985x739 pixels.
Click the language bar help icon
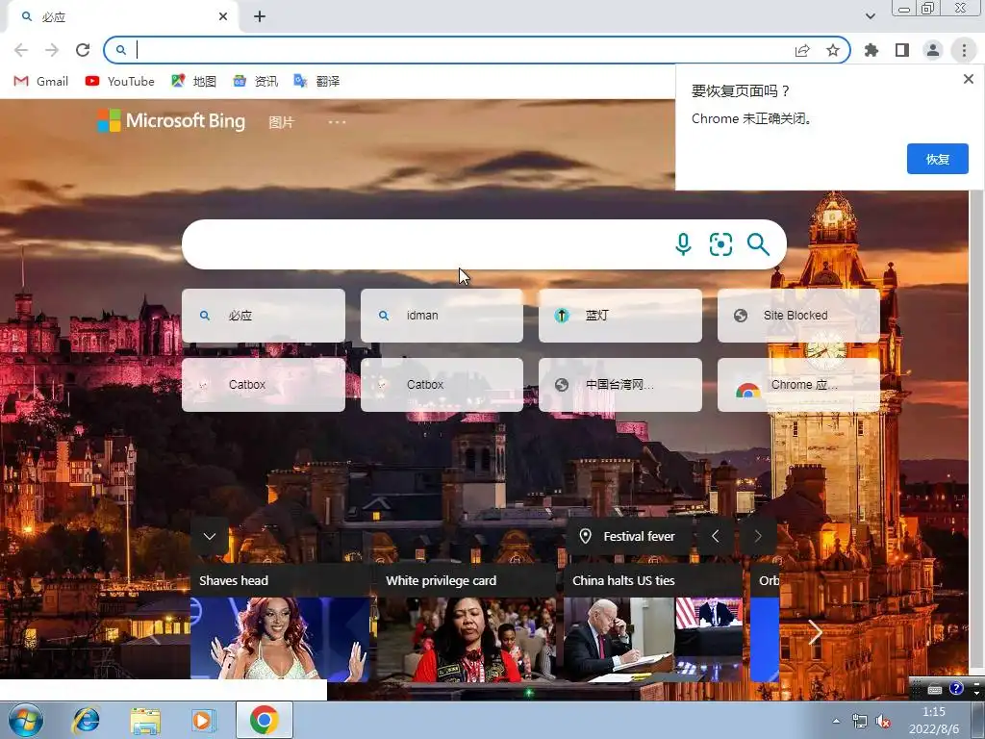click(x=956, y=688)
